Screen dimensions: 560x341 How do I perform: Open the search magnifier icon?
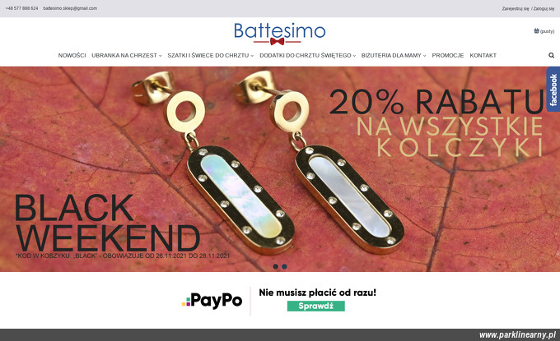(x=551, y=55)
